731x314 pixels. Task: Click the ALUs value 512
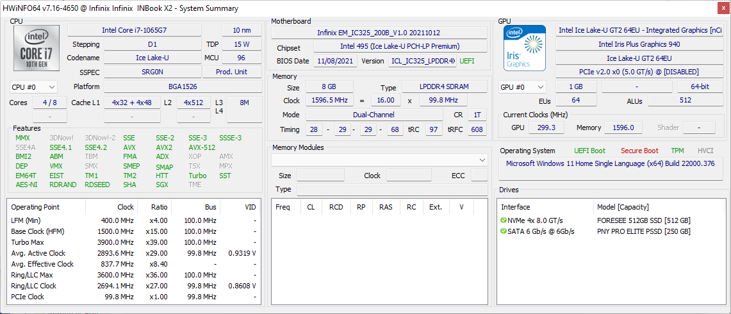point(686,101)
